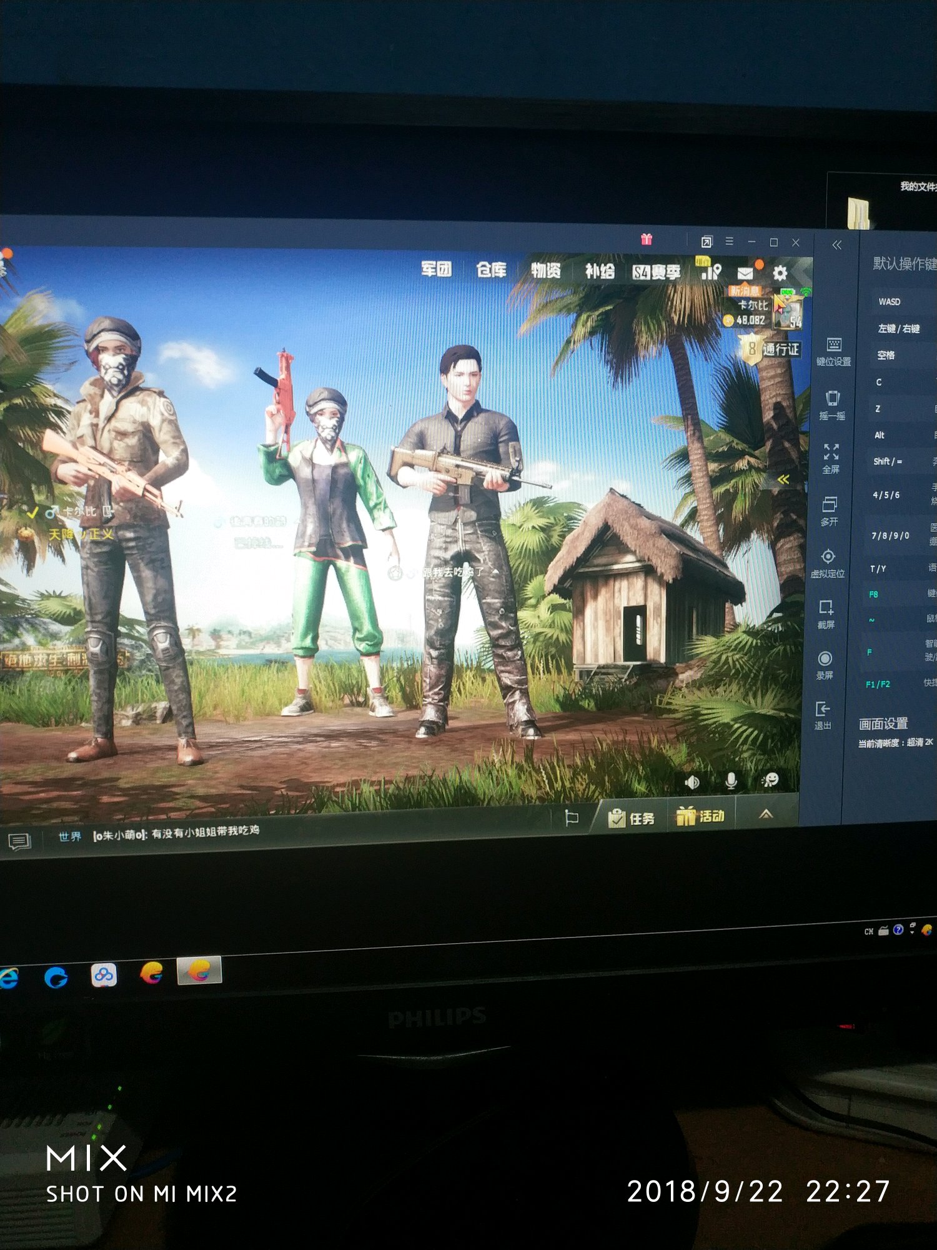Collapse the emulator sidebar double chevron
Viewport: 937px width, 1250px height.
coord(837,245)
